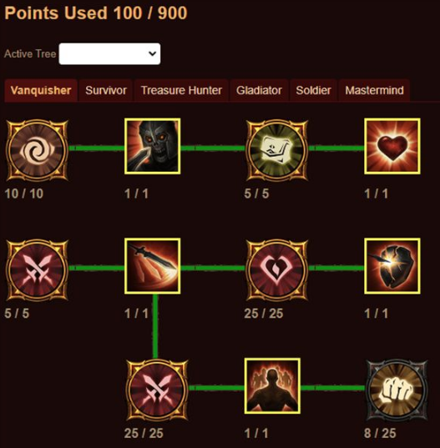Click the heart flame icon with 25/25
The width and height of the screenshot is (440, 448).
pyautogui.click(x=277, y=270)
